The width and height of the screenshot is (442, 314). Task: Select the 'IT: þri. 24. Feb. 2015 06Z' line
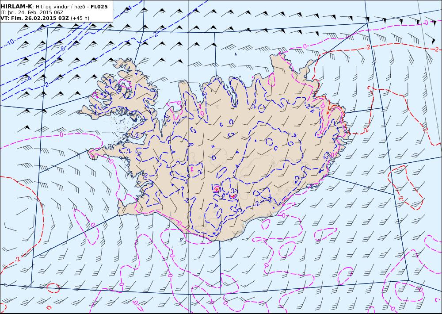32,12
